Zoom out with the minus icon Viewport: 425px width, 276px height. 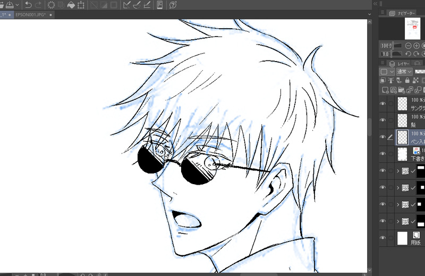click(x=409, y=46)
